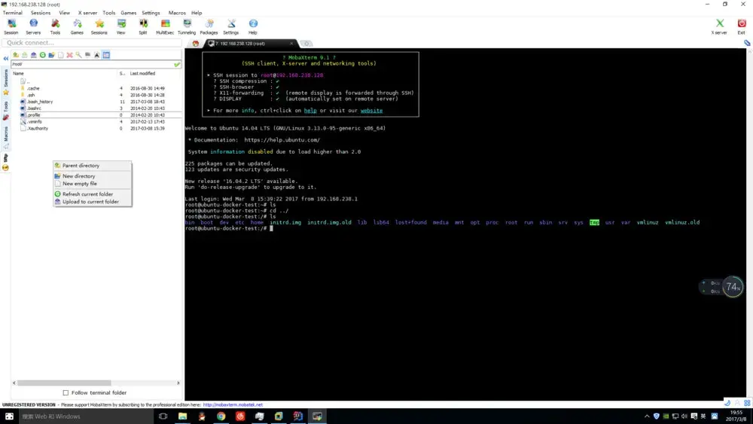Open the X server menu
This screenshot has width=753, height=424.
pos(87,13)
